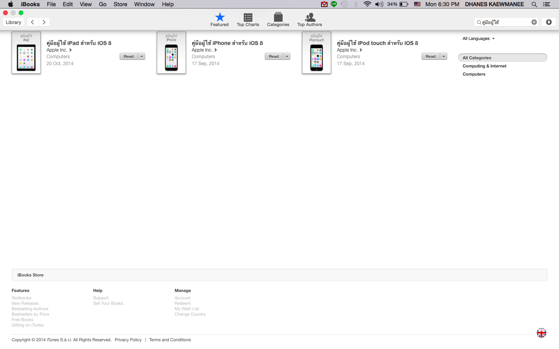Open Top Charts list icon
The image size is (559, 349).
[x=248, y=19]
